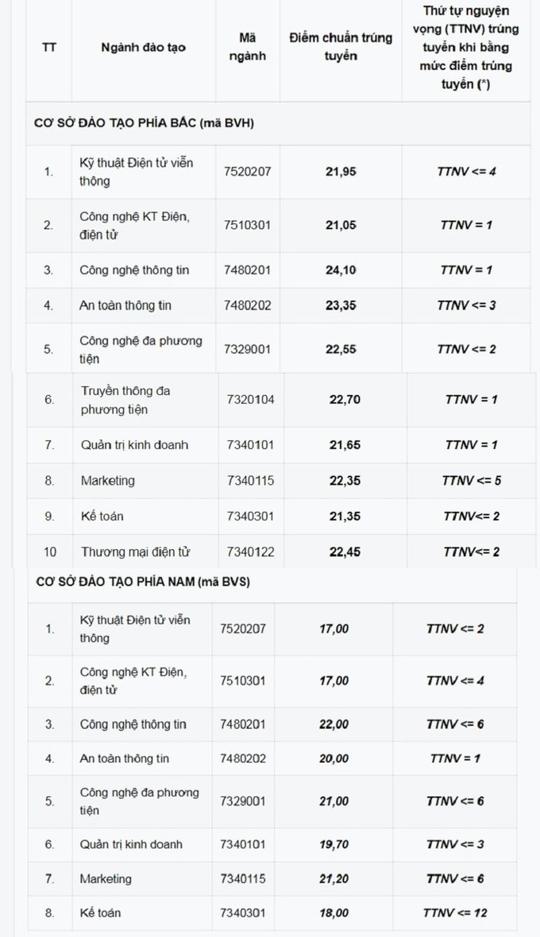Select the 'CƠ SỞ ĐÀO TẠO PHÍA NAM' section row
Image resolution: width=540 pixels, height=937 pixels.
272,582
